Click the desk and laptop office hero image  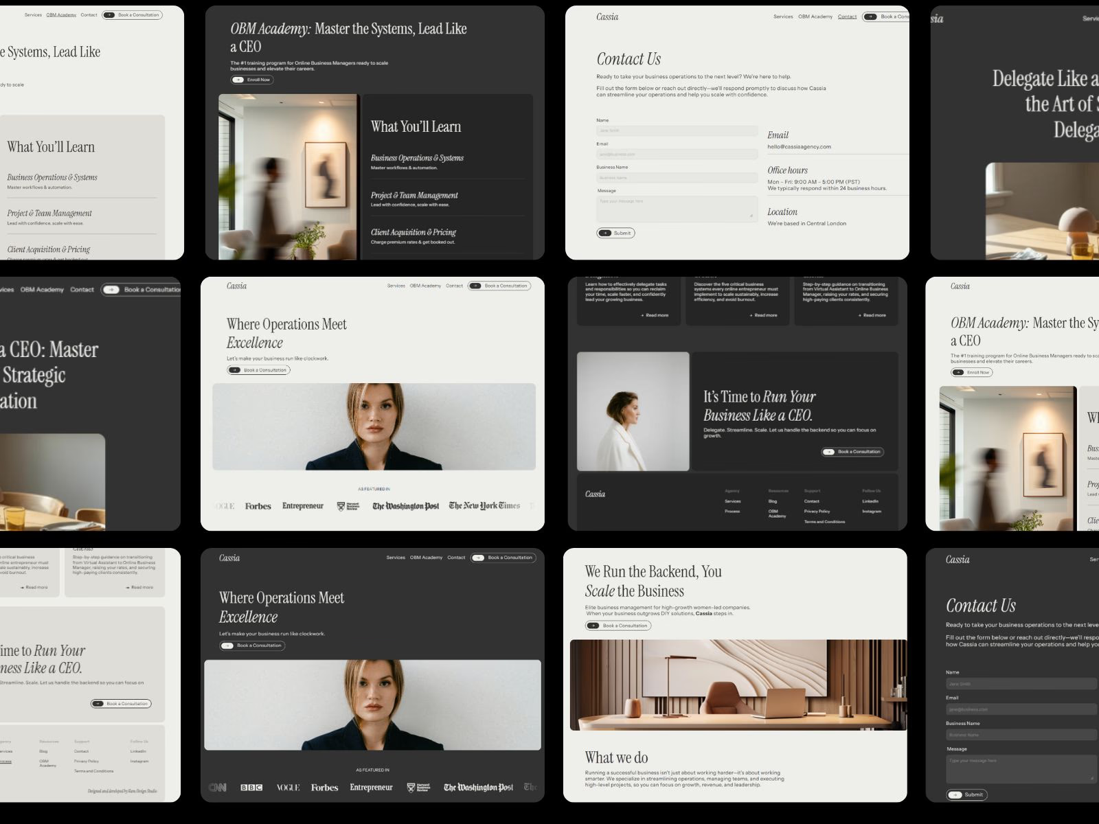tap(738, 685)
